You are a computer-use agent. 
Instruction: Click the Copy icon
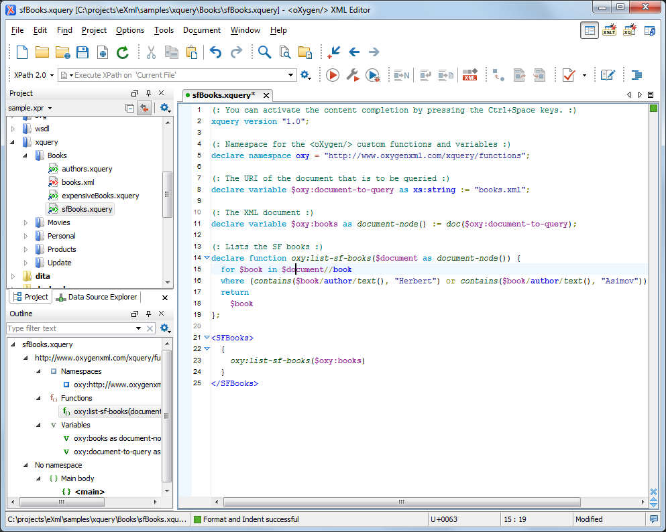pos(172,52)
